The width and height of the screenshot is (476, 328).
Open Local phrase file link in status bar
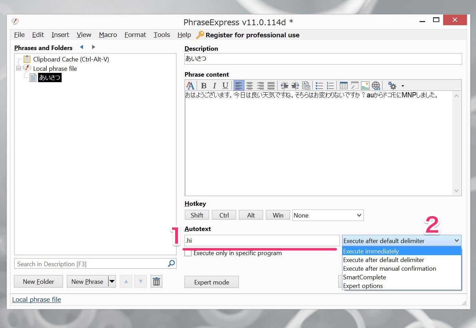[x=37, y=299]
